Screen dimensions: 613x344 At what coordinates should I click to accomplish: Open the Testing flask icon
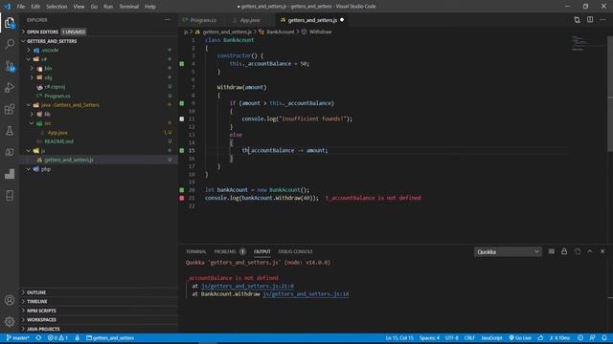(10, 131)
